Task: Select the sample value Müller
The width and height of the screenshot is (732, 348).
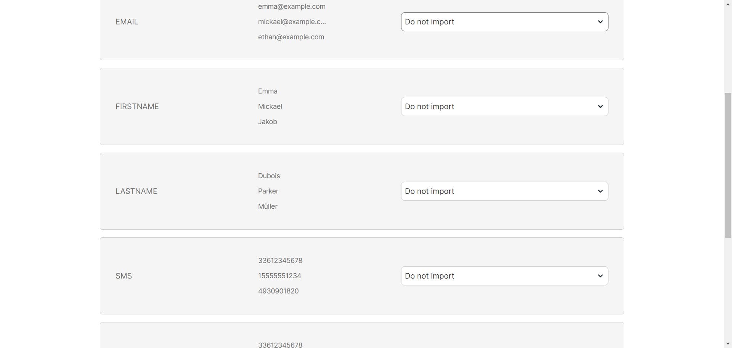Action: (268, 206)
